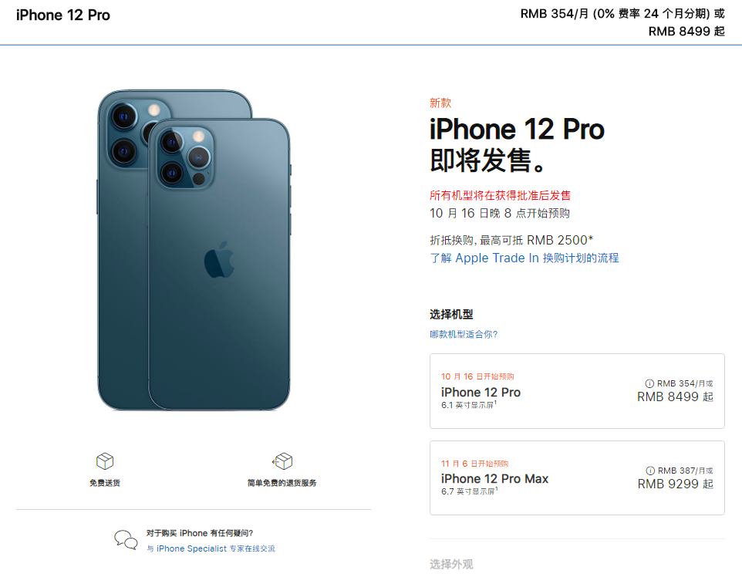This screenshot has width=742, height=577.
Task: Click the RMB 8499 起 header price
Action: point(686,31)
